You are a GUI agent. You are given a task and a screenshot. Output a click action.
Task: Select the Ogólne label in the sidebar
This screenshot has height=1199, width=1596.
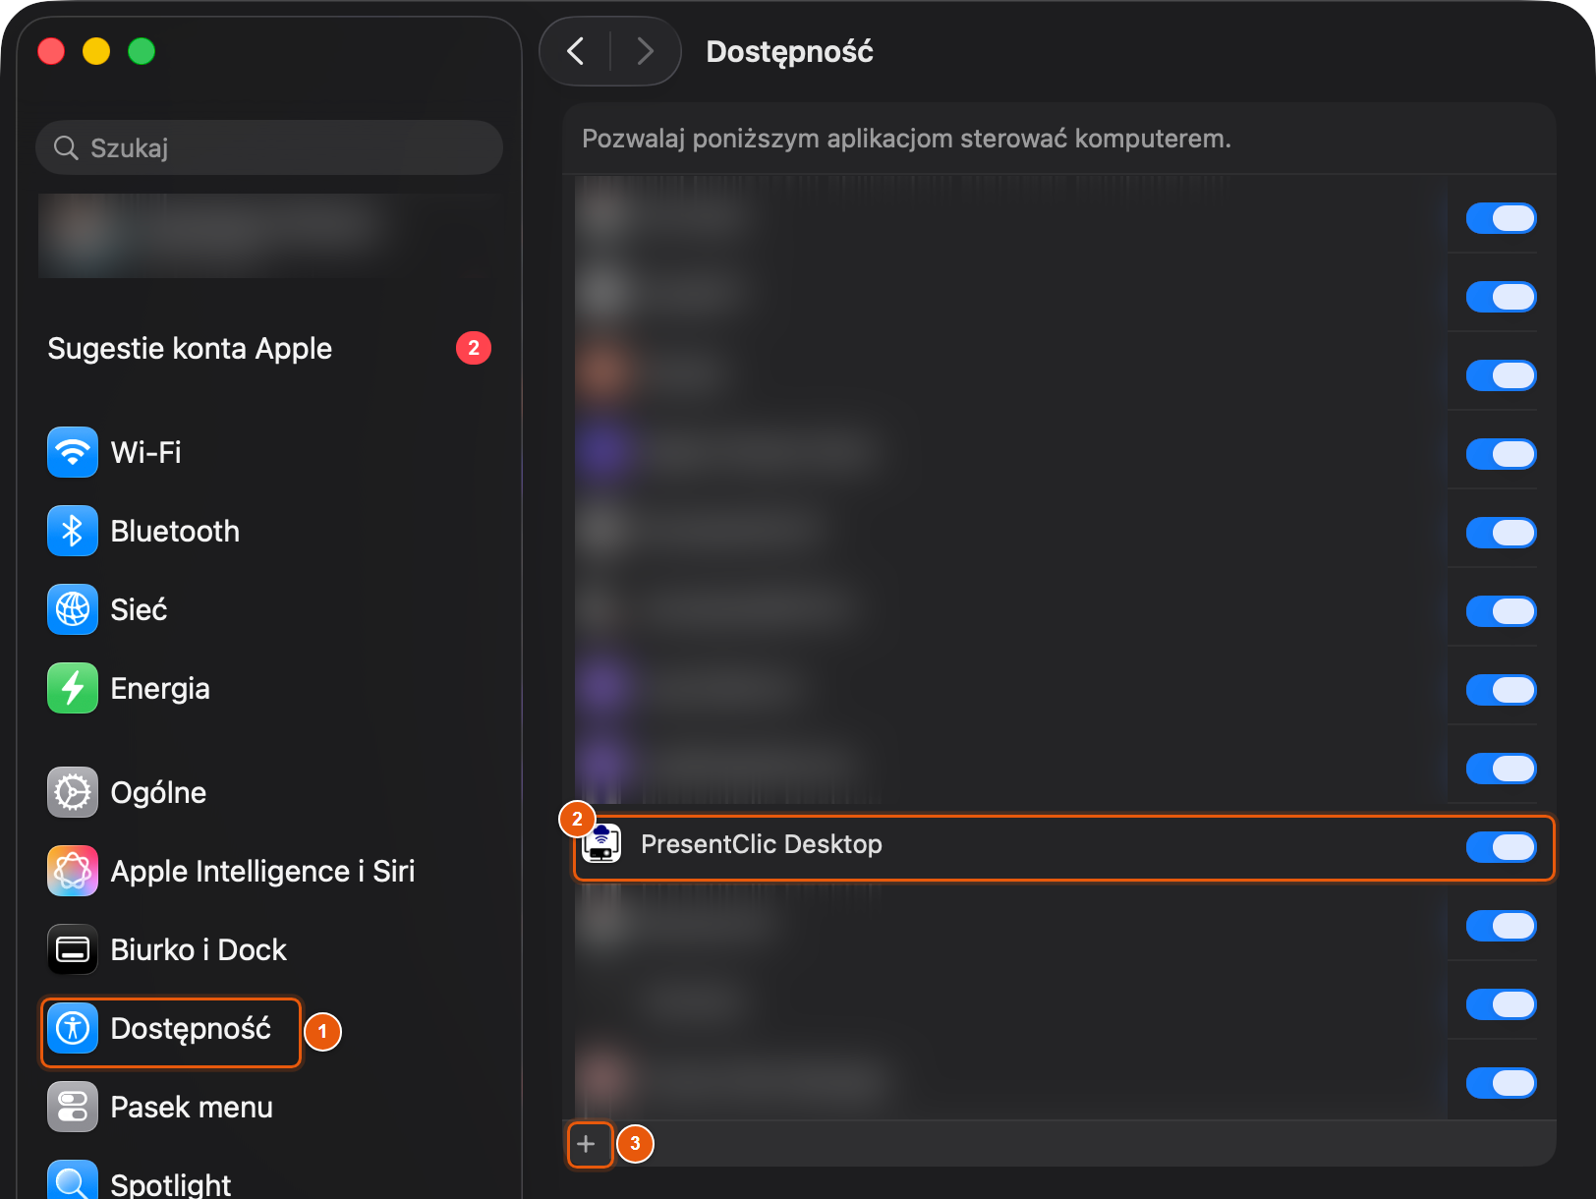pyautogui.click(x=158, y=793)
